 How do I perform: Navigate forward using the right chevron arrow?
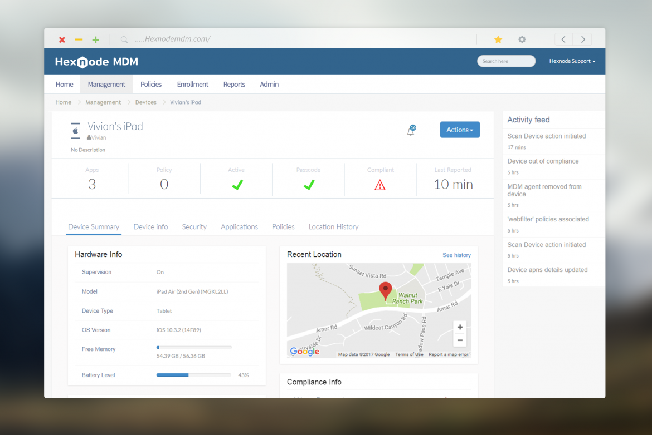582,39
